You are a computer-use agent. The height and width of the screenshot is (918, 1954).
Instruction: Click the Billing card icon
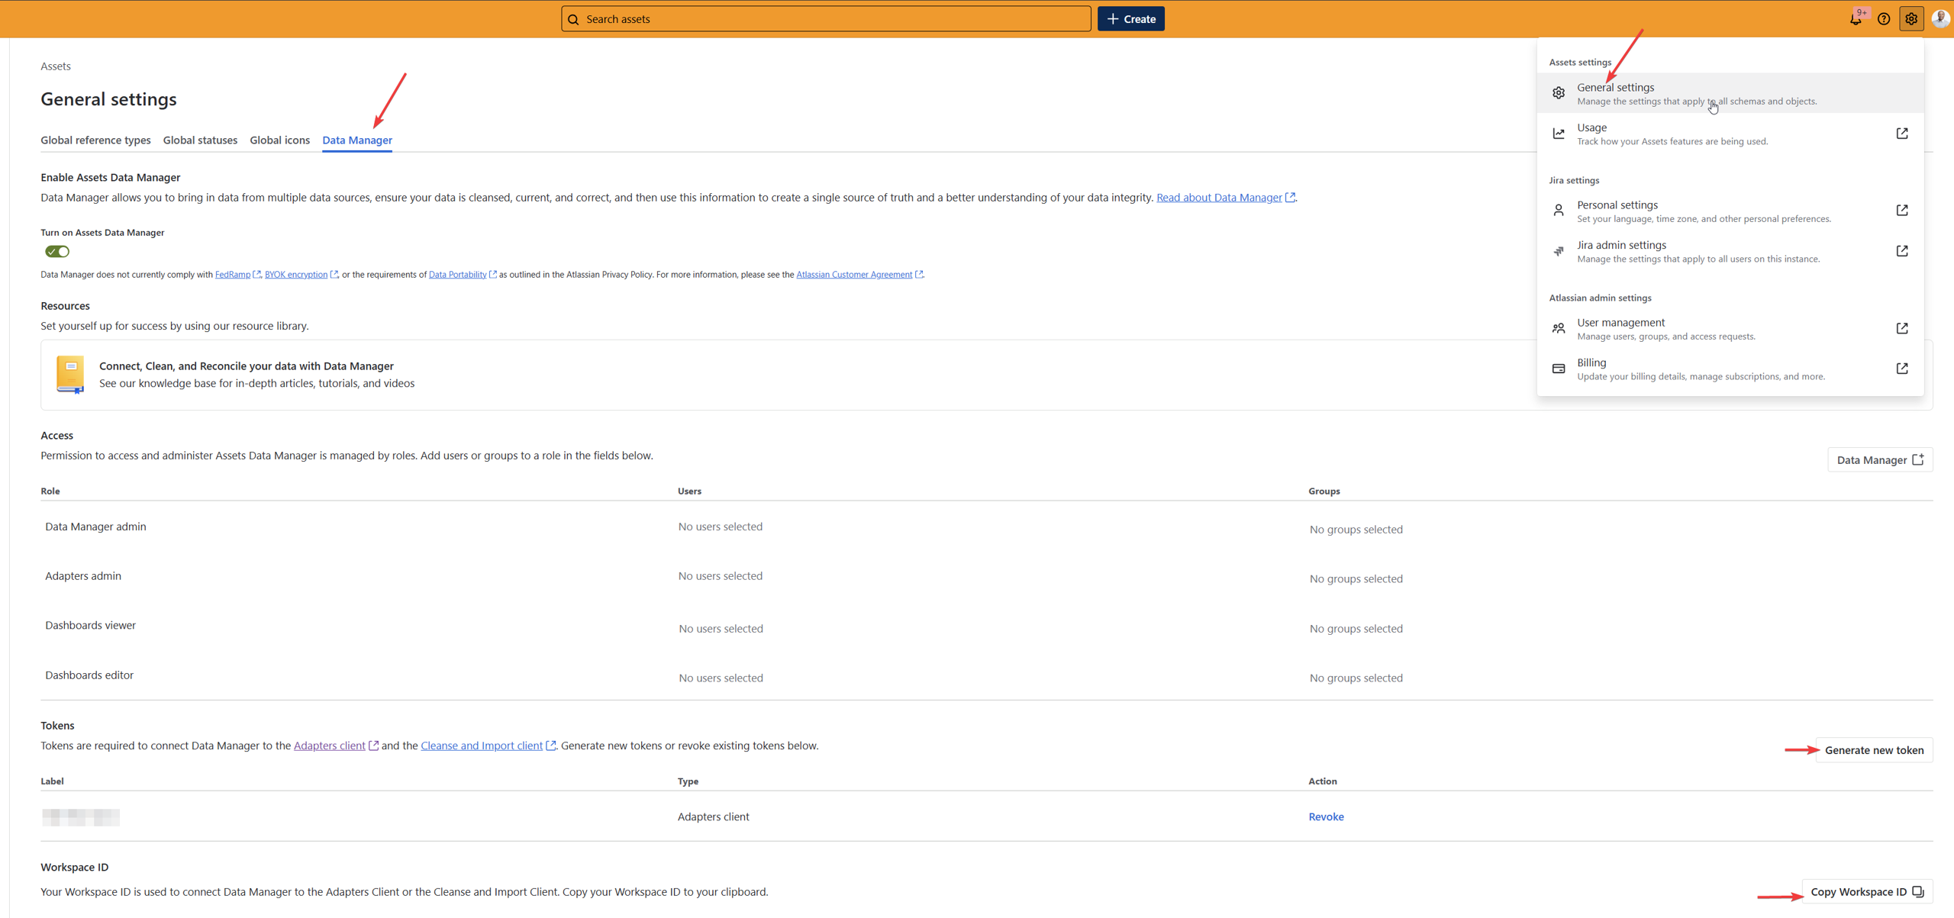point(1559,369)
